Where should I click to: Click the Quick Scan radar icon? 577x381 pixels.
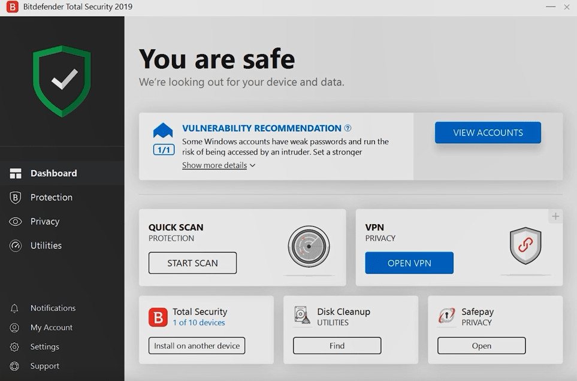tap(308, 247)
